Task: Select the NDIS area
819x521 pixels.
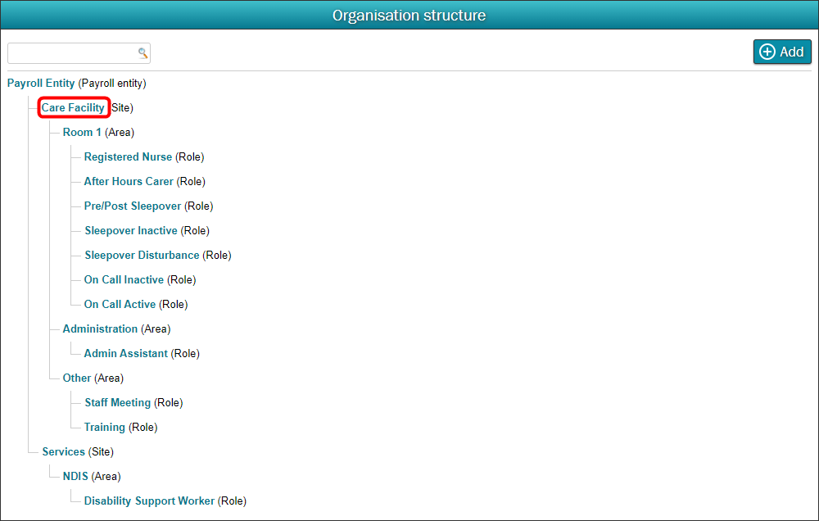Action: click(x=75, y=476)
